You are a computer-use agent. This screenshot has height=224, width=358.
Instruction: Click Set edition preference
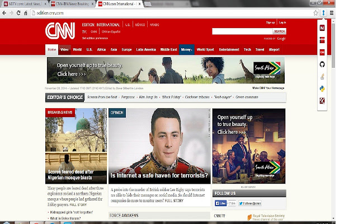pos(95,38)
